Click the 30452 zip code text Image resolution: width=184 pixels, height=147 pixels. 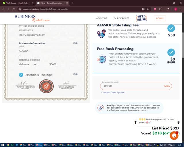(x=53, y=64)
